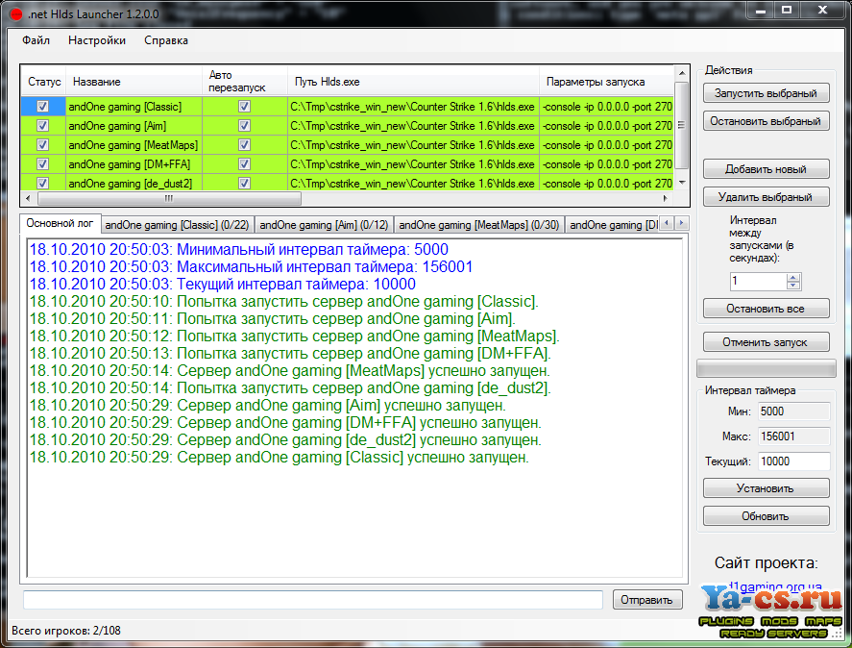The image size is (852, 648).
Task: Open the Настройки menu
Action: pos(97,40)
